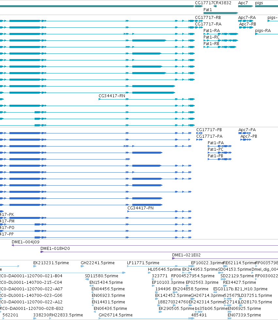The height and width of the screenshot is (320, 278).
Task: Open the Apc7-PB protein label
Action: click(x=249, y=136)
